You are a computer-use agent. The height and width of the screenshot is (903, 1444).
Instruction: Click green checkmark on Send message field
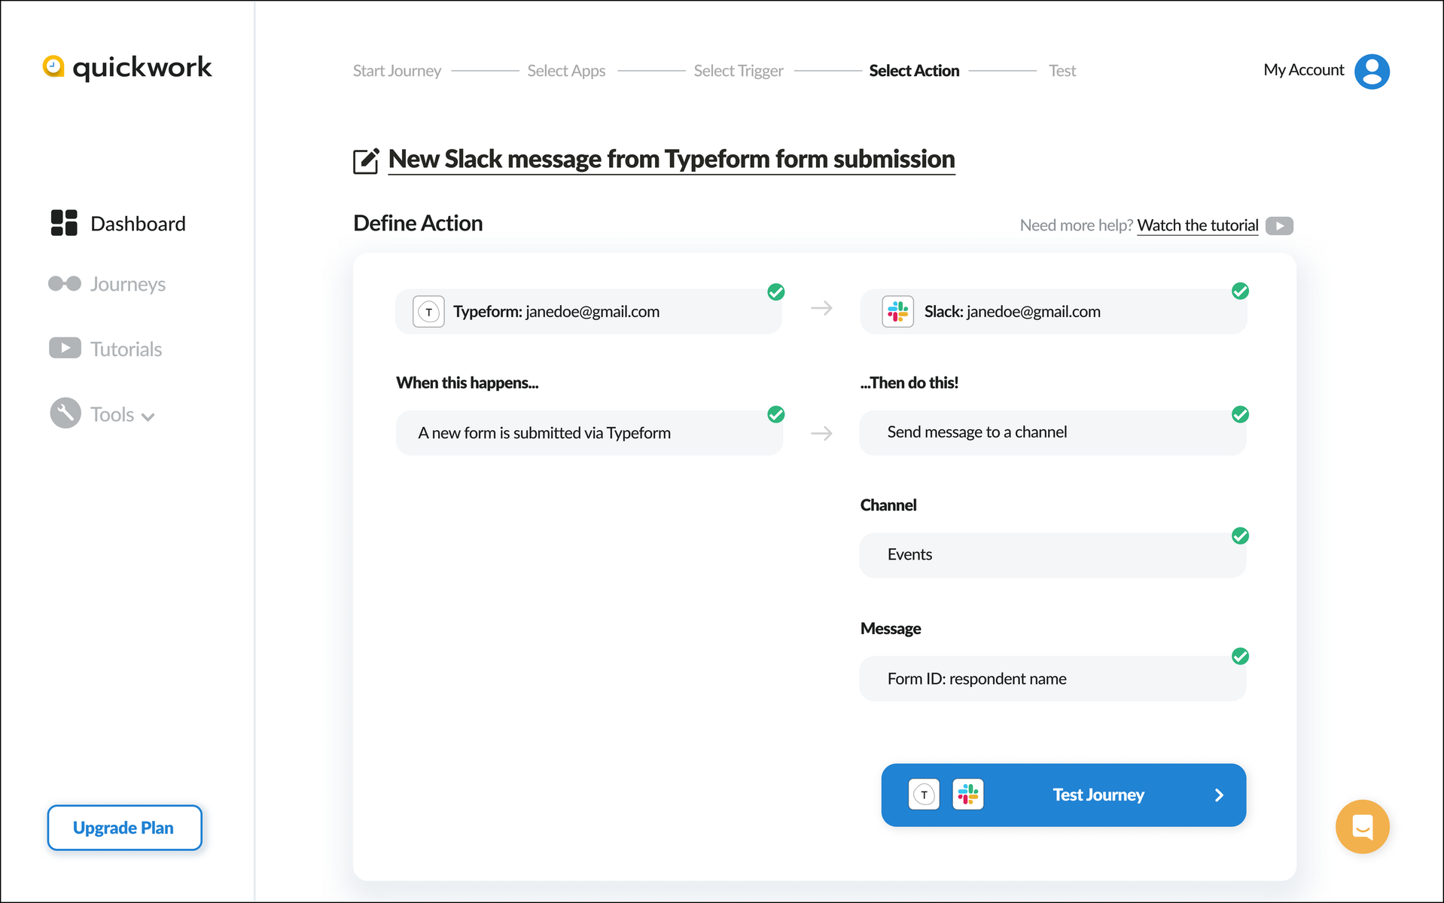coord(1240,414)
